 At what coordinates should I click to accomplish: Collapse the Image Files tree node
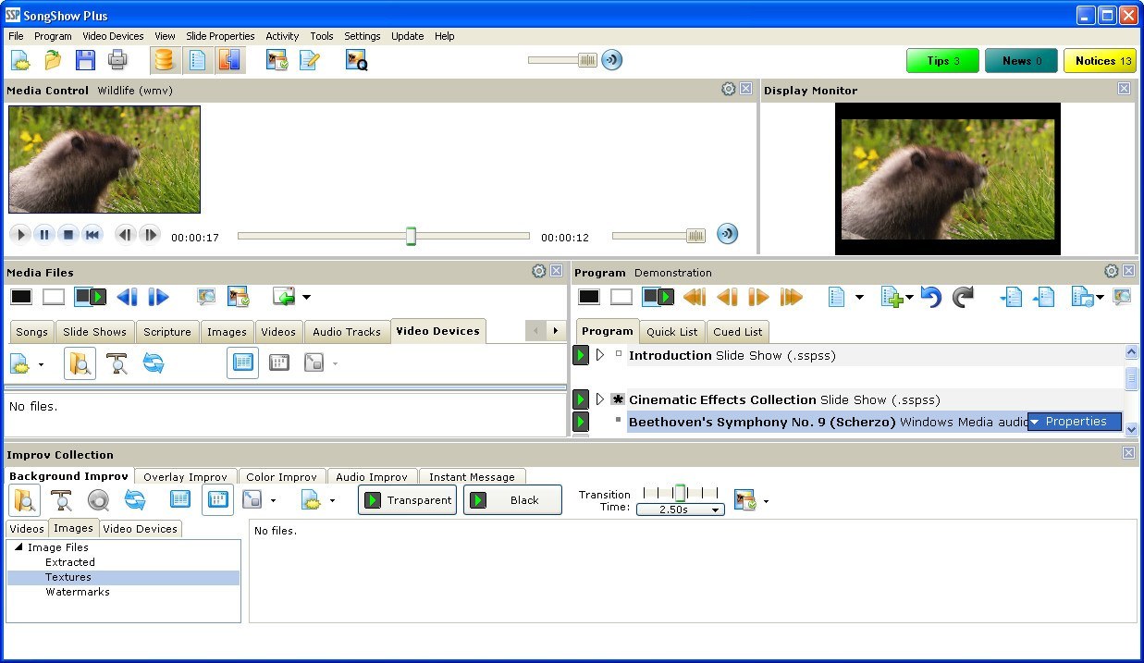point(18,547)
